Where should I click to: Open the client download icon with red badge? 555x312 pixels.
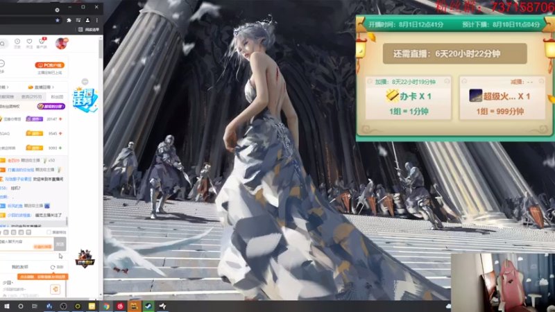pyautogui.click(x=42, y=43)
